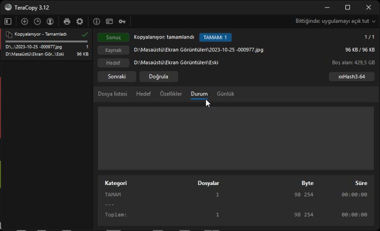Click the Sonraki button
Image resolution: width=380 pixels, height=231 pixels.
tap(117, 77)
